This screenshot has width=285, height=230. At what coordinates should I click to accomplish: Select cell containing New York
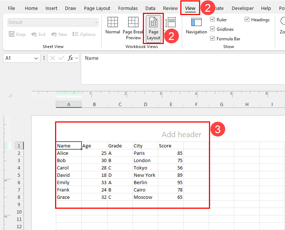point(145,175)
